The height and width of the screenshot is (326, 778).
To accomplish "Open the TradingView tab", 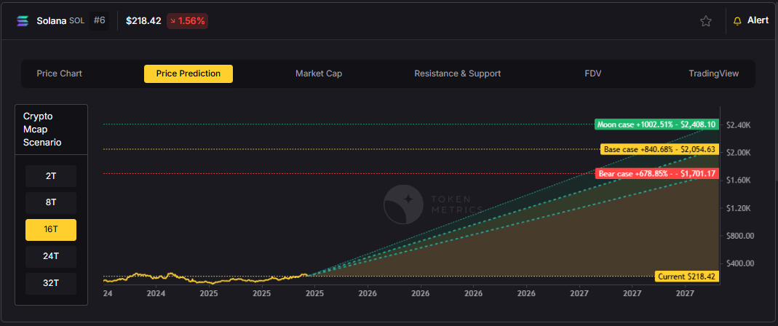I will click(x=713, y=73).
